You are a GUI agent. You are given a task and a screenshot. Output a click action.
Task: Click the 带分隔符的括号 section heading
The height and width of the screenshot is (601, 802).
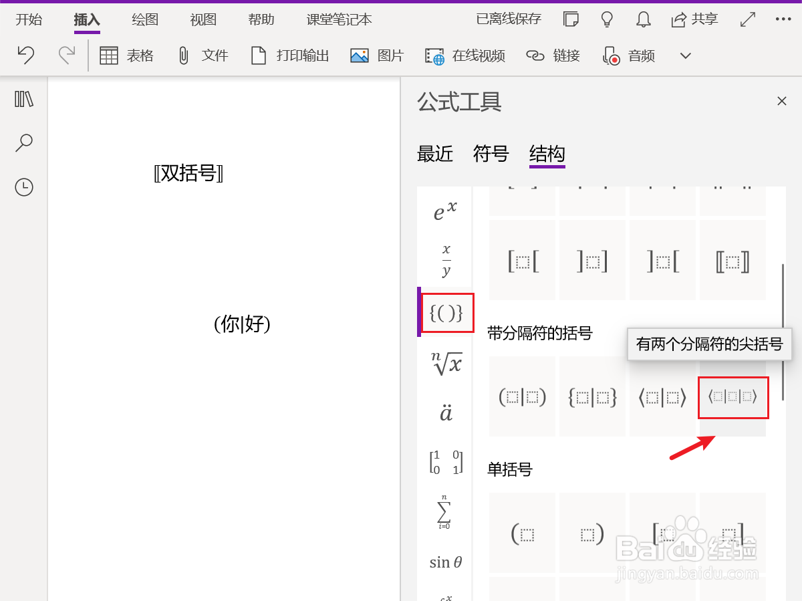tap(540, 333)
